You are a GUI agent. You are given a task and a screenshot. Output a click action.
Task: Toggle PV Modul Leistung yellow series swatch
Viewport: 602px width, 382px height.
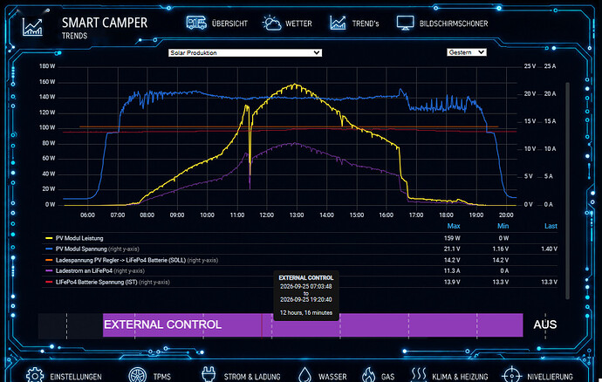pos(49,238)
